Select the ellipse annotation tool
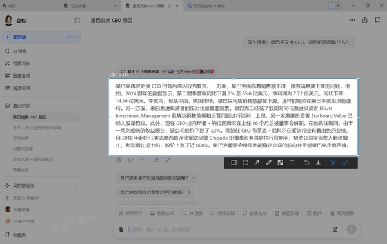The width and height of the screenshot is (387, 244). (245, 163)
